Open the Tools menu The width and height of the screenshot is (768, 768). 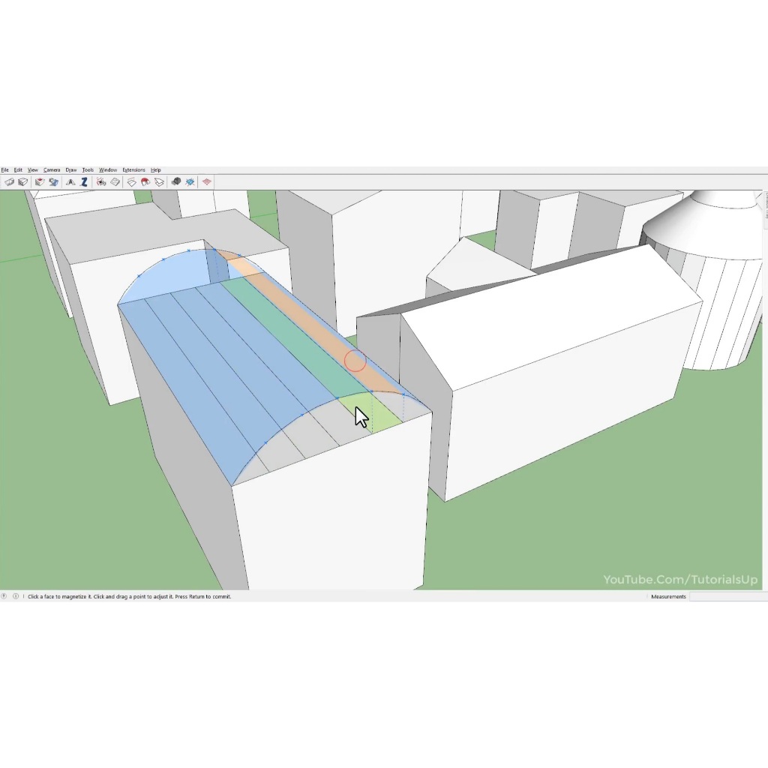point(88,170)
